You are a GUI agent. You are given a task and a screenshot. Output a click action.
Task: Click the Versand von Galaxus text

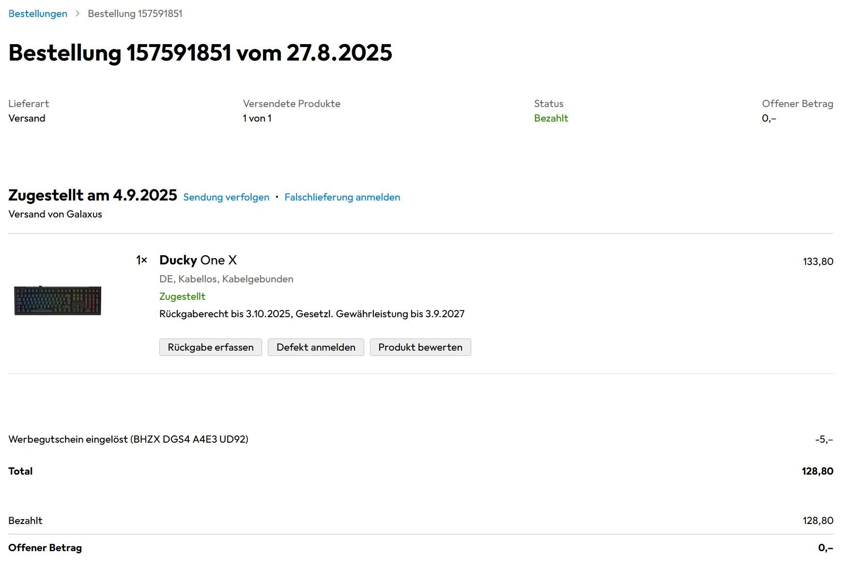[x=55, y=214]
